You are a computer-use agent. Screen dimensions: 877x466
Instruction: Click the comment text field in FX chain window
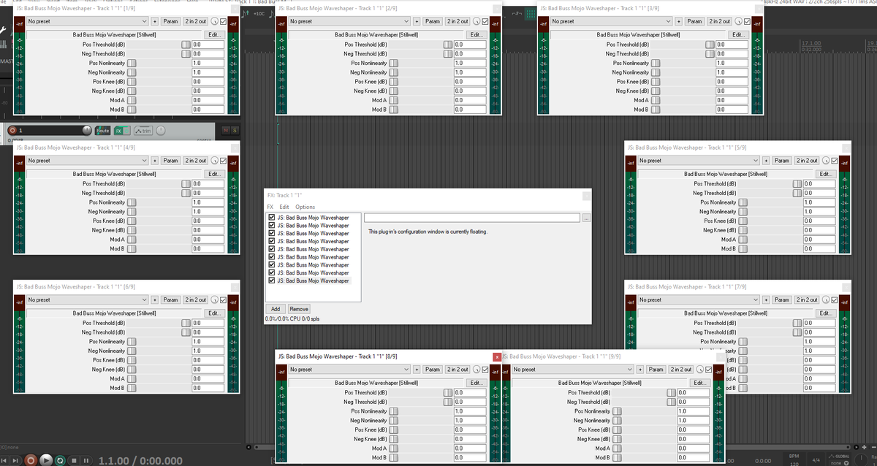(472, 218)
